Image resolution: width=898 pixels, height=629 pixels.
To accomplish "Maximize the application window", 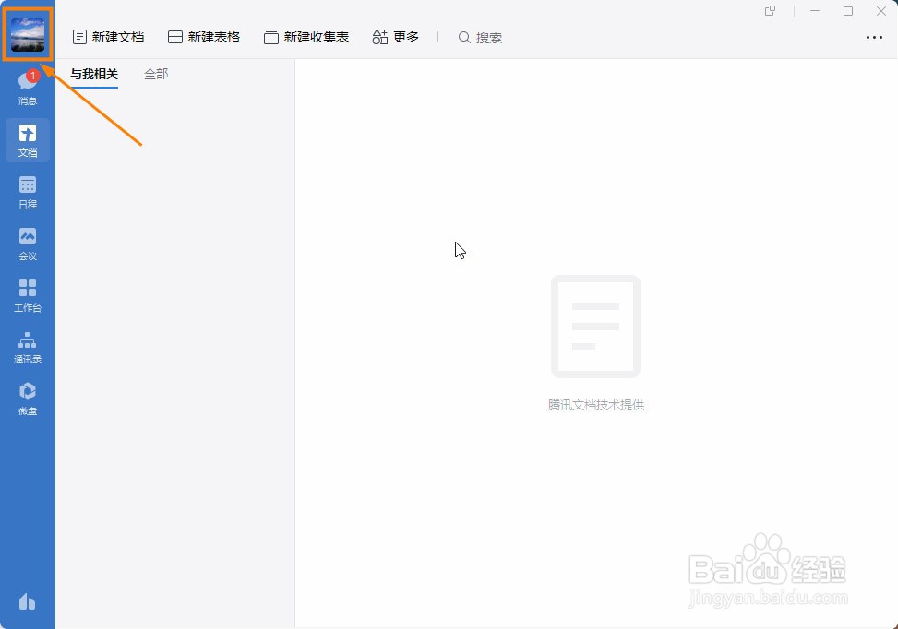I will coord(848,11).
